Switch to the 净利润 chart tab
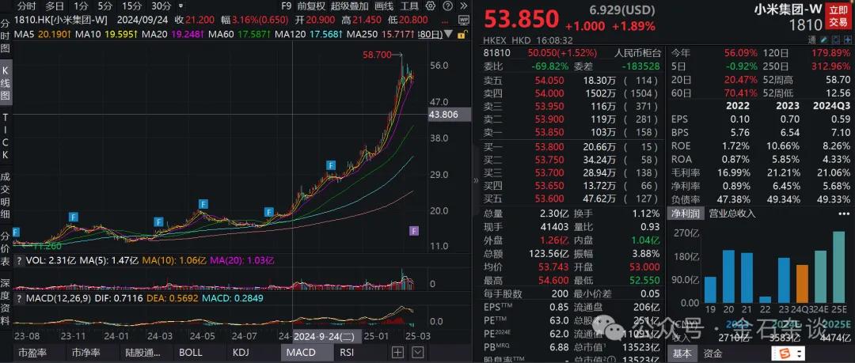The image size is (855, 363). click(685, 214)
